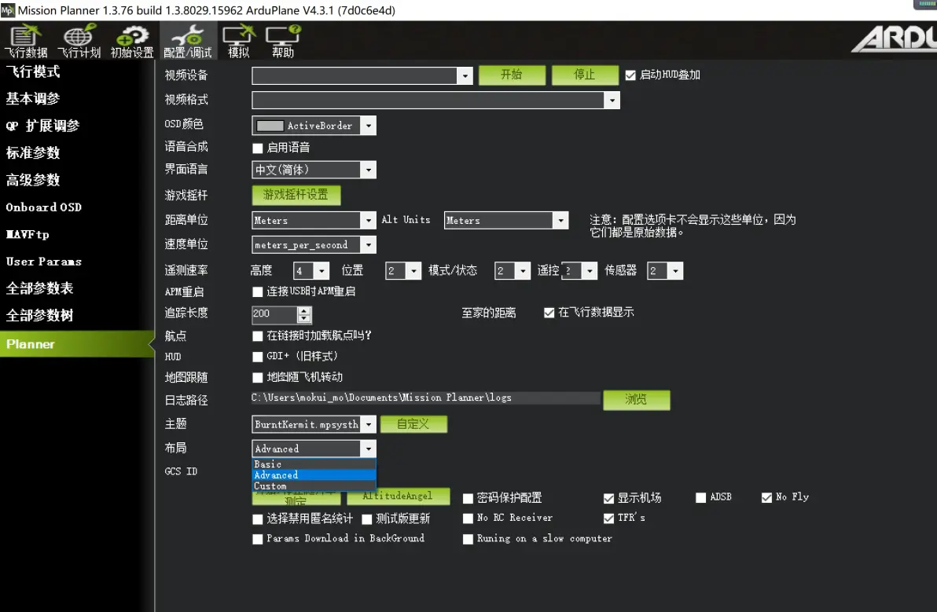
Task: Click the 开始 start video button
Action: click(512, 75)
